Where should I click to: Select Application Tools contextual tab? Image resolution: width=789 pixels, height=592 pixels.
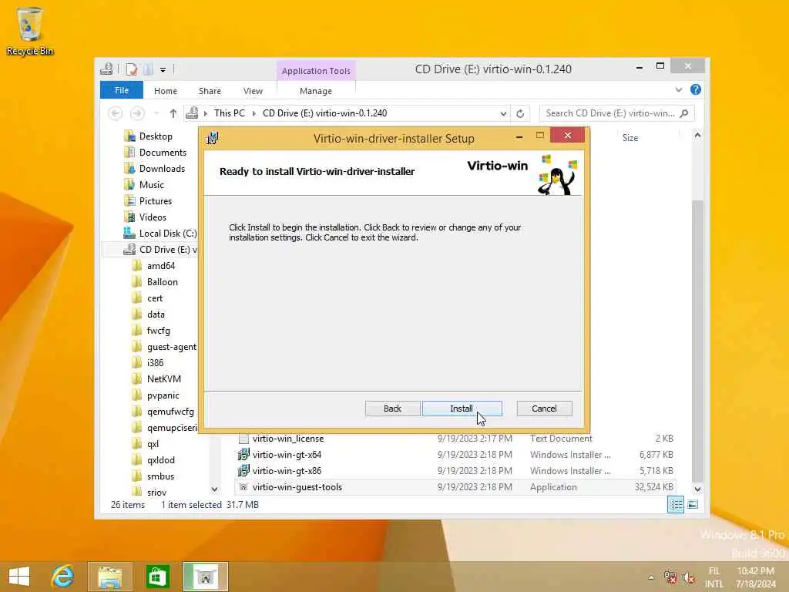316,71
